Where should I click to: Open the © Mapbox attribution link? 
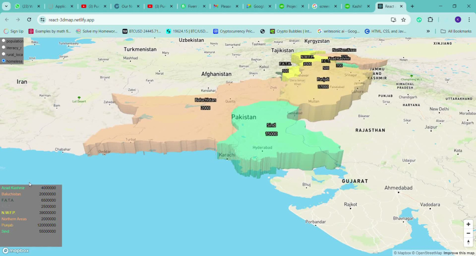[402, 253]
